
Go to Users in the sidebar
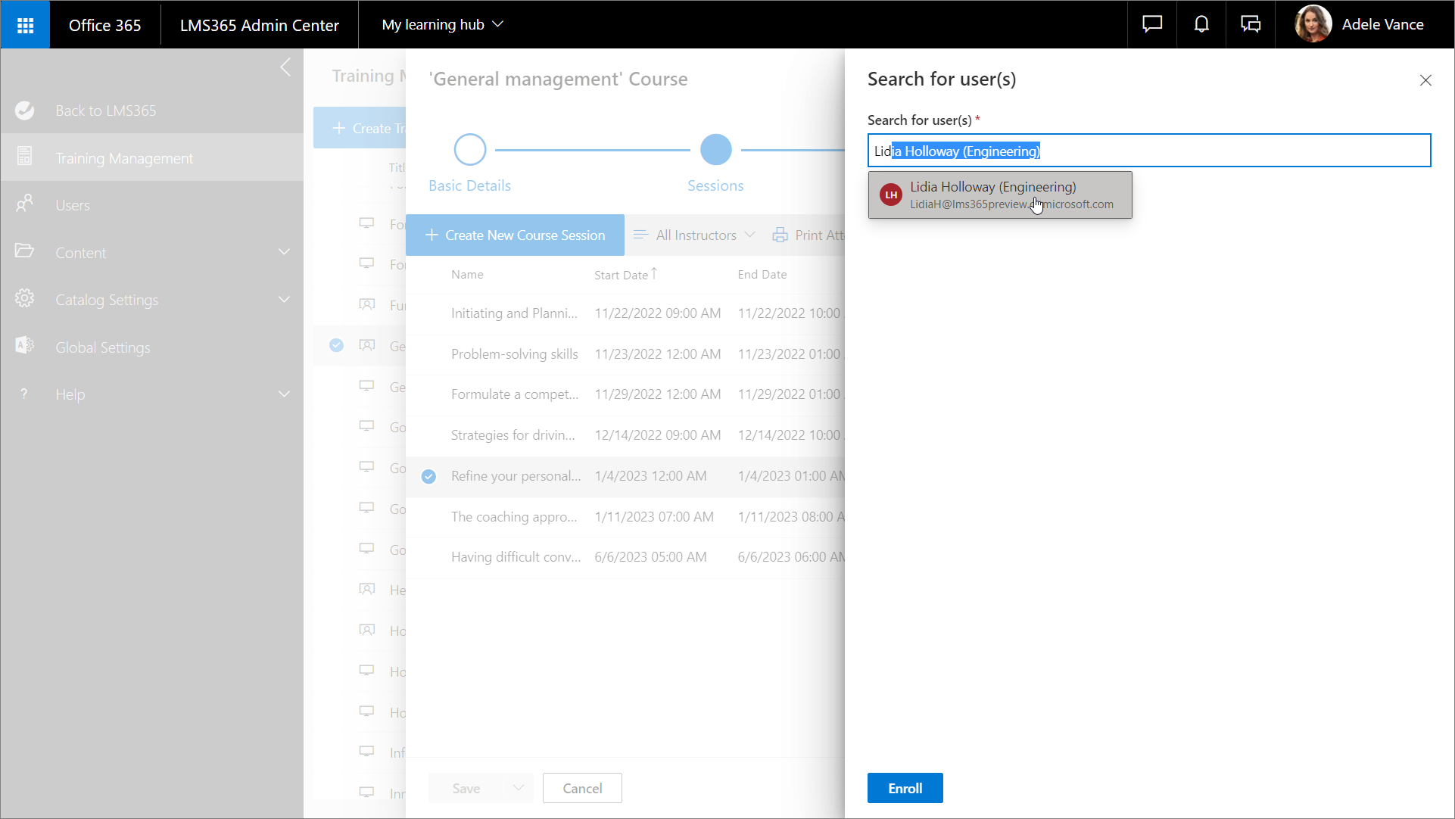[73, 205]
